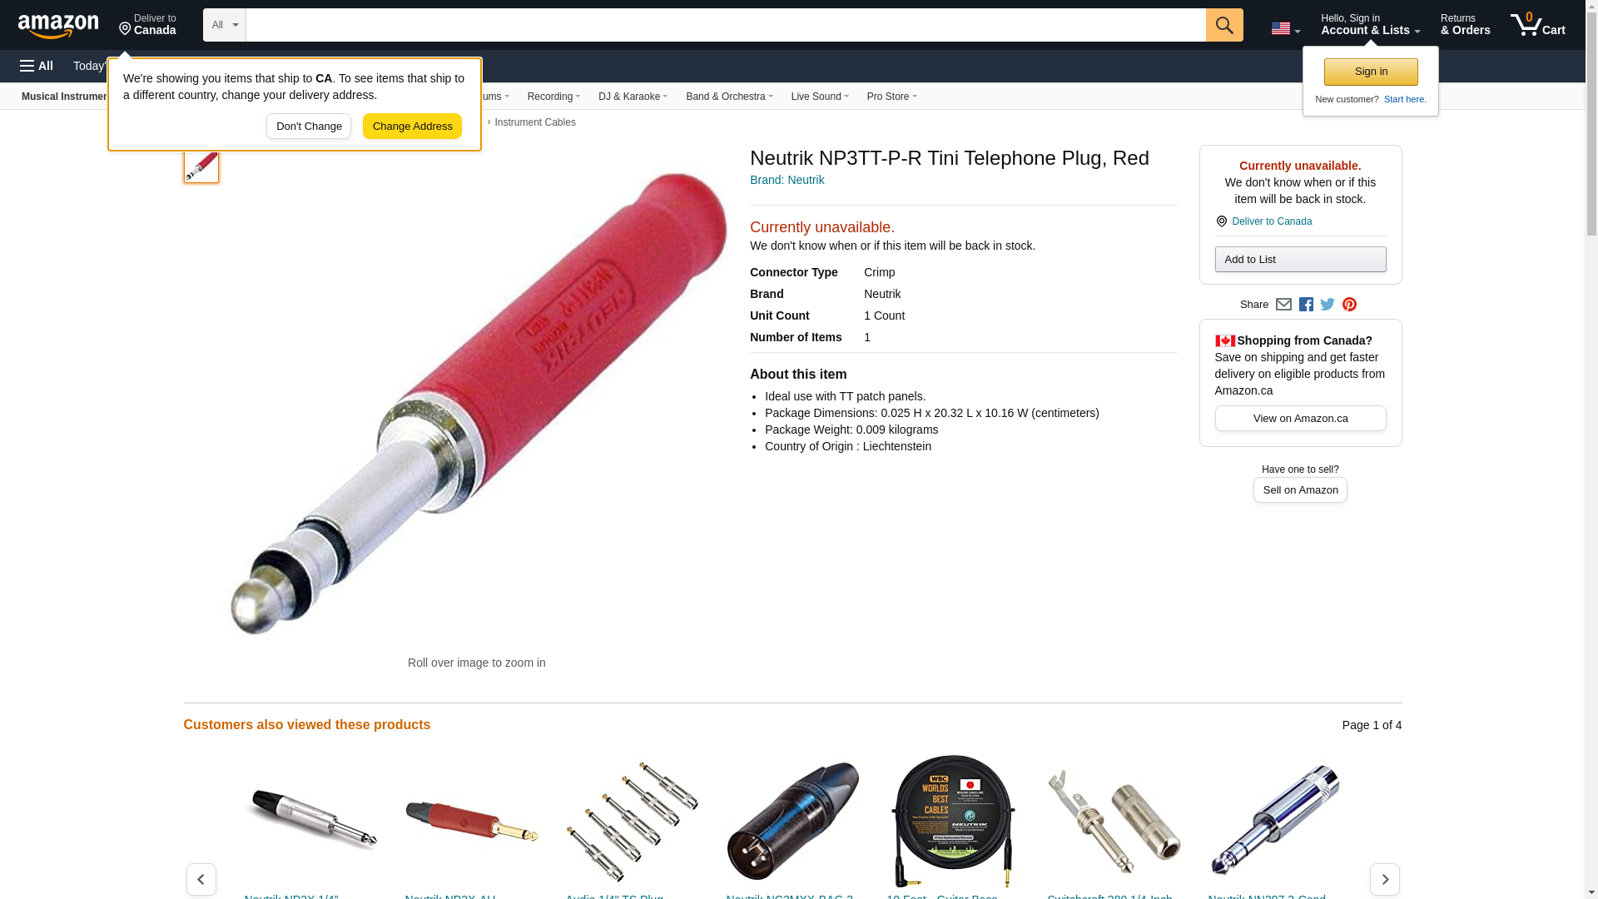
Task: Click the Change Address button
Action: point(412,127)
